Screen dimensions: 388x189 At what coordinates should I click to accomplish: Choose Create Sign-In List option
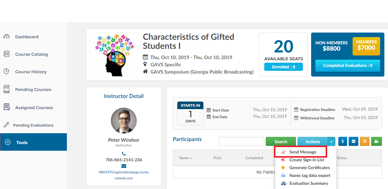[307, 160]
